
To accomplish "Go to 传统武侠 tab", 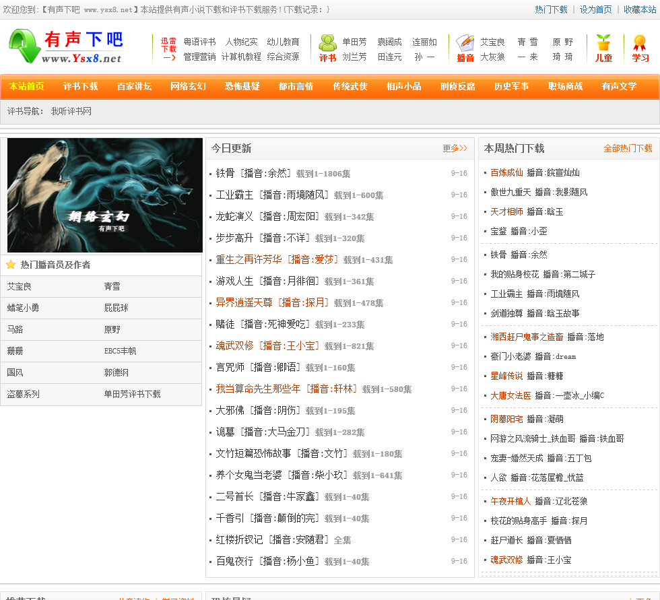I will point(350,86).
